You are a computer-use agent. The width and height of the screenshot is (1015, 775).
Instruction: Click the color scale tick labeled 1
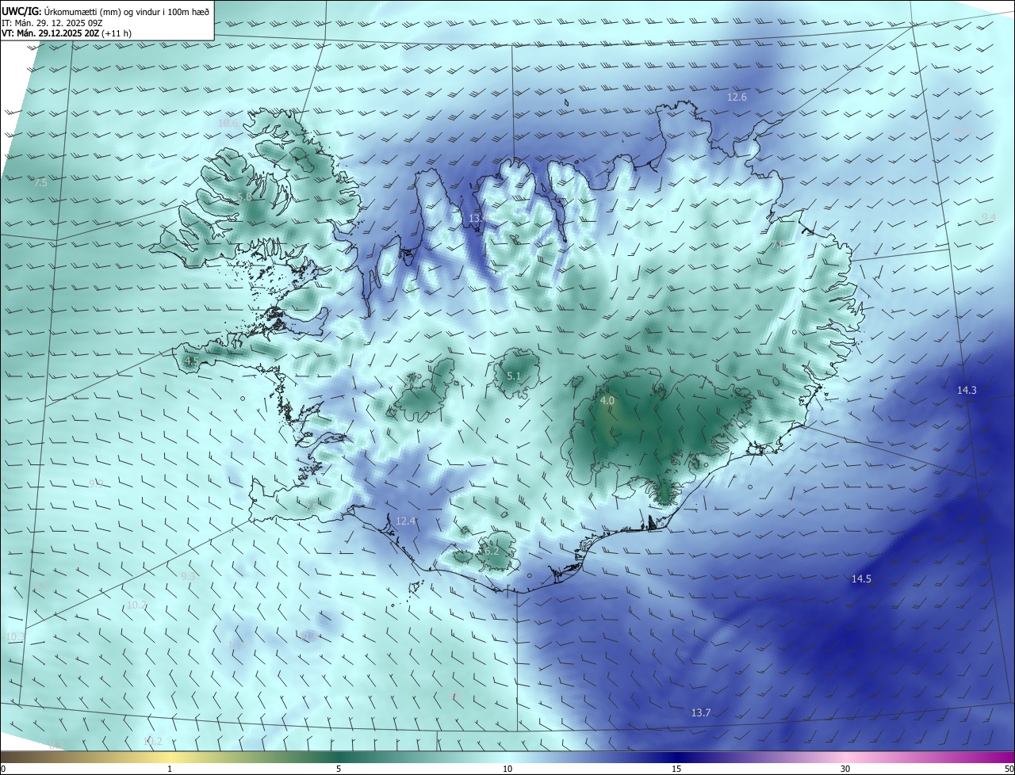(170, 769)
